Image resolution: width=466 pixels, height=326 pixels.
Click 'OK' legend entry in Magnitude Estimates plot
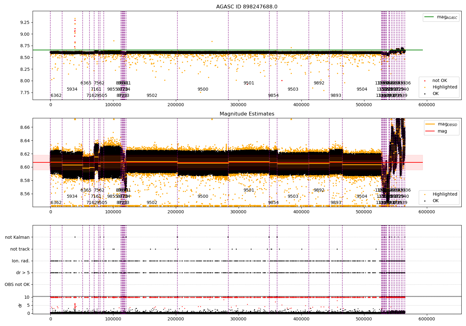[x=436, y=201]
